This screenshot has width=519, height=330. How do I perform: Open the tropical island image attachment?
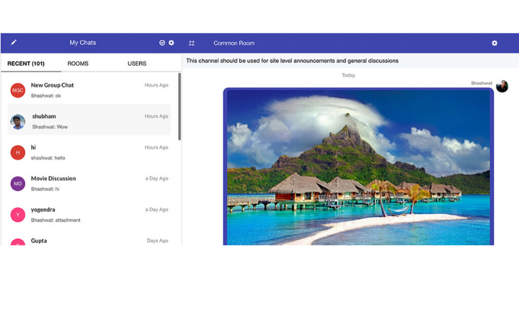point(359,167)
